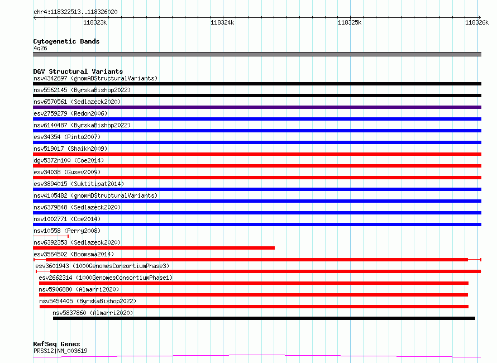Select the blue bar under nsv4105482
Screen dimensions: 497x363
click(257, 201)
